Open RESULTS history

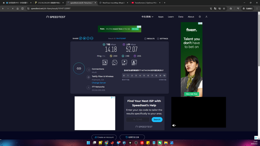click(149, 39)
